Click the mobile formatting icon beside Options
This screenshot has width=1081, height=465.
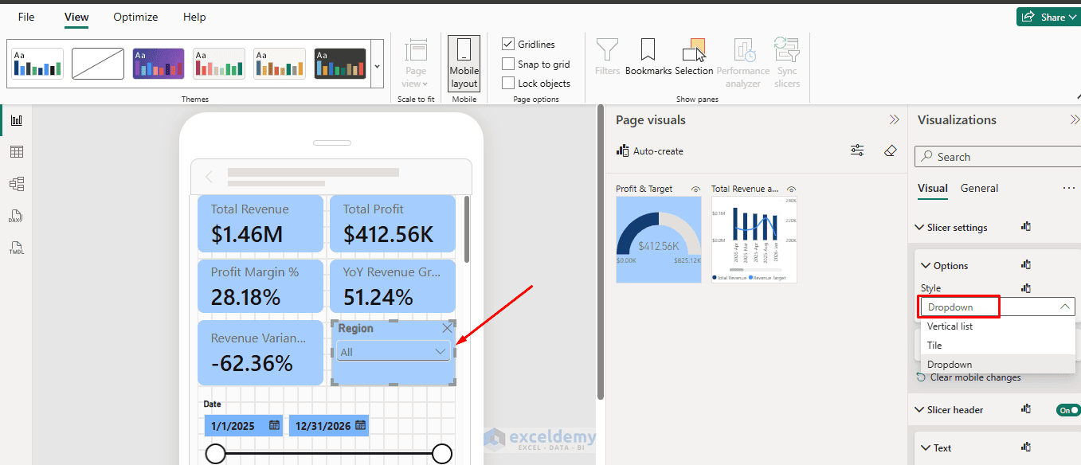pyautogui.click(x=1026, y=265)
